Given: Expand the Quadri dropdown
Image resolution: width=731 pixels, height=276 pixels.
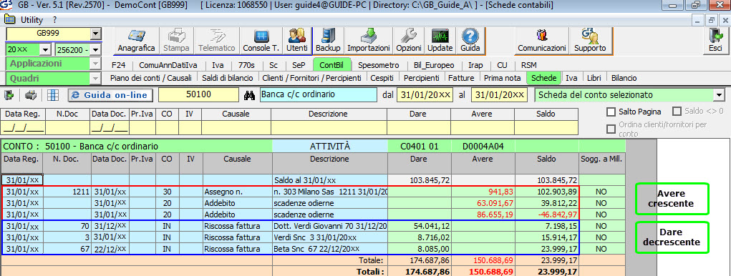Looking at the screenshot, I should 95,78.
